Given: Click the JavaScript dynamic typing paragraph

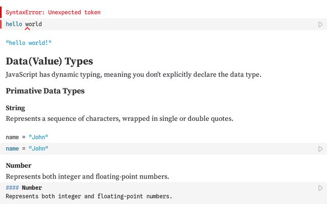Looking at the screenshot, I should 133,75.
